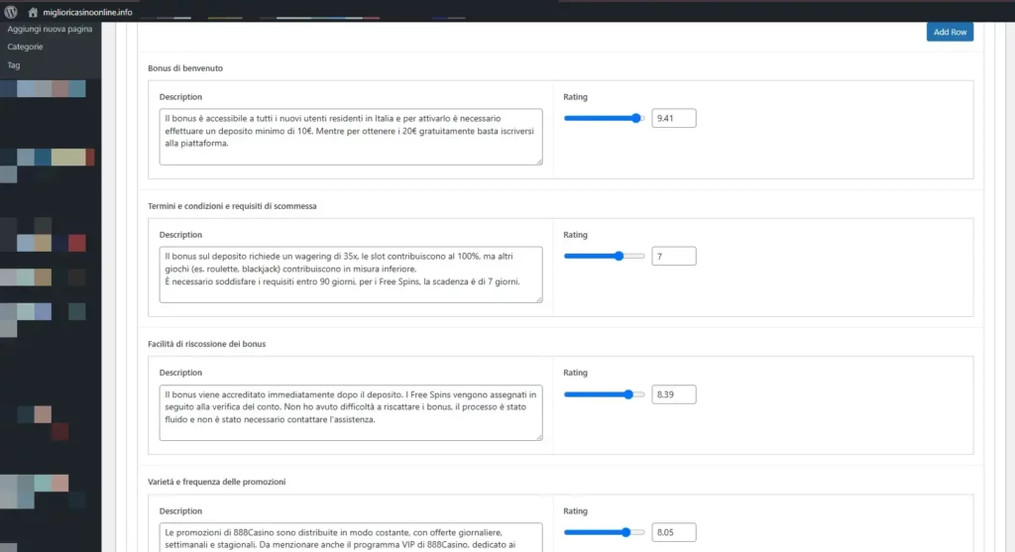Click resize handle of Bonus di benvenuto textarea

539,162
